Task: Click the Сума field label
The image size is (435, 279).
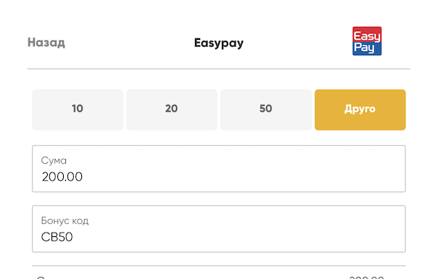Action: [54, 161]
